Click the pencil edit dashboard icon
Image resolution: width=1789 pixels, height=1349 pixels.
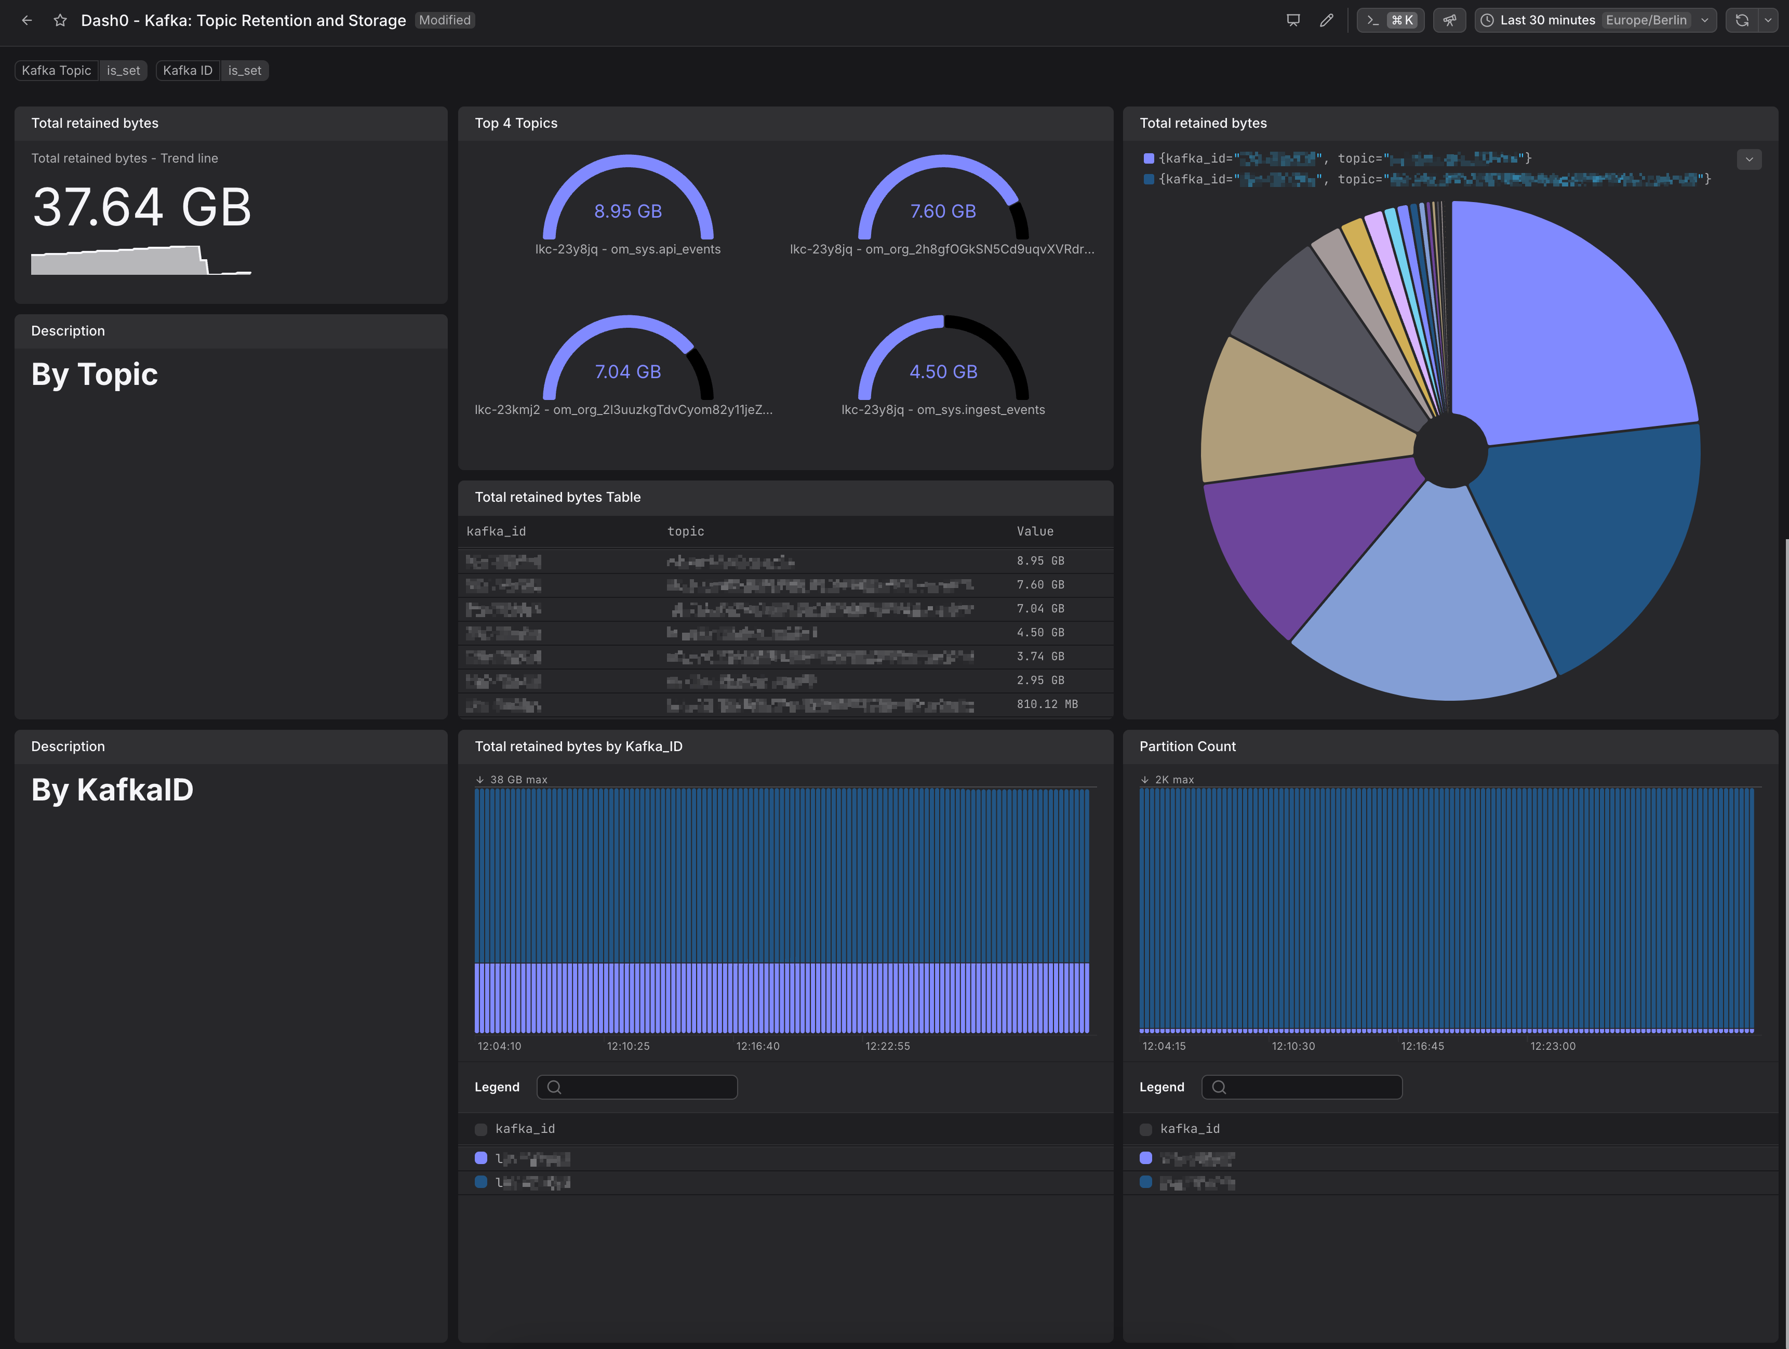click(1326, 20)
